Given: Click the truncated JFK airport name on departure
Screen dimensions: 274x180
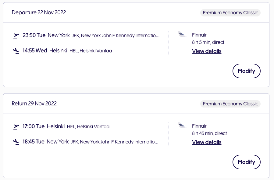Looking at the screenshot, I should [x=116, y=36].
